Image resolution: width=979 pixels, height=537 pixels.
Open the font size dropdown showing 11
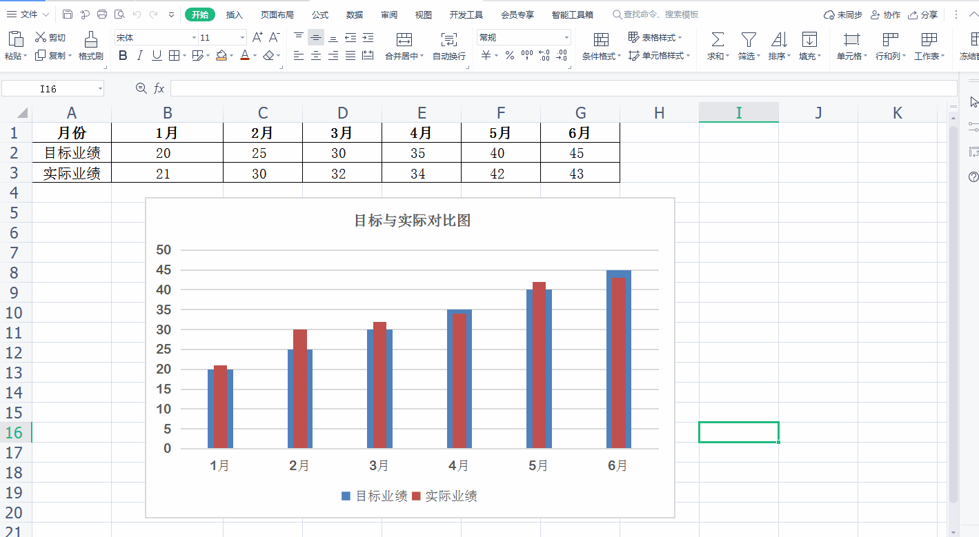(242, 37)
